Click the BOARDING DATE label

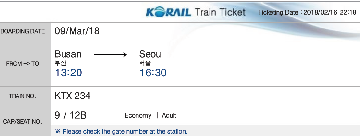(x=22, y=31)
